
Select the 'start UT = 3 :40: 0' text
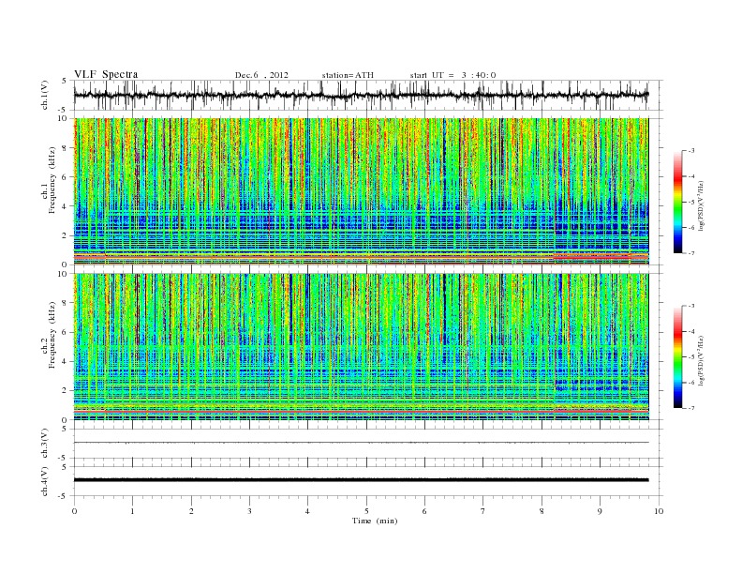[x=453, y=75]
